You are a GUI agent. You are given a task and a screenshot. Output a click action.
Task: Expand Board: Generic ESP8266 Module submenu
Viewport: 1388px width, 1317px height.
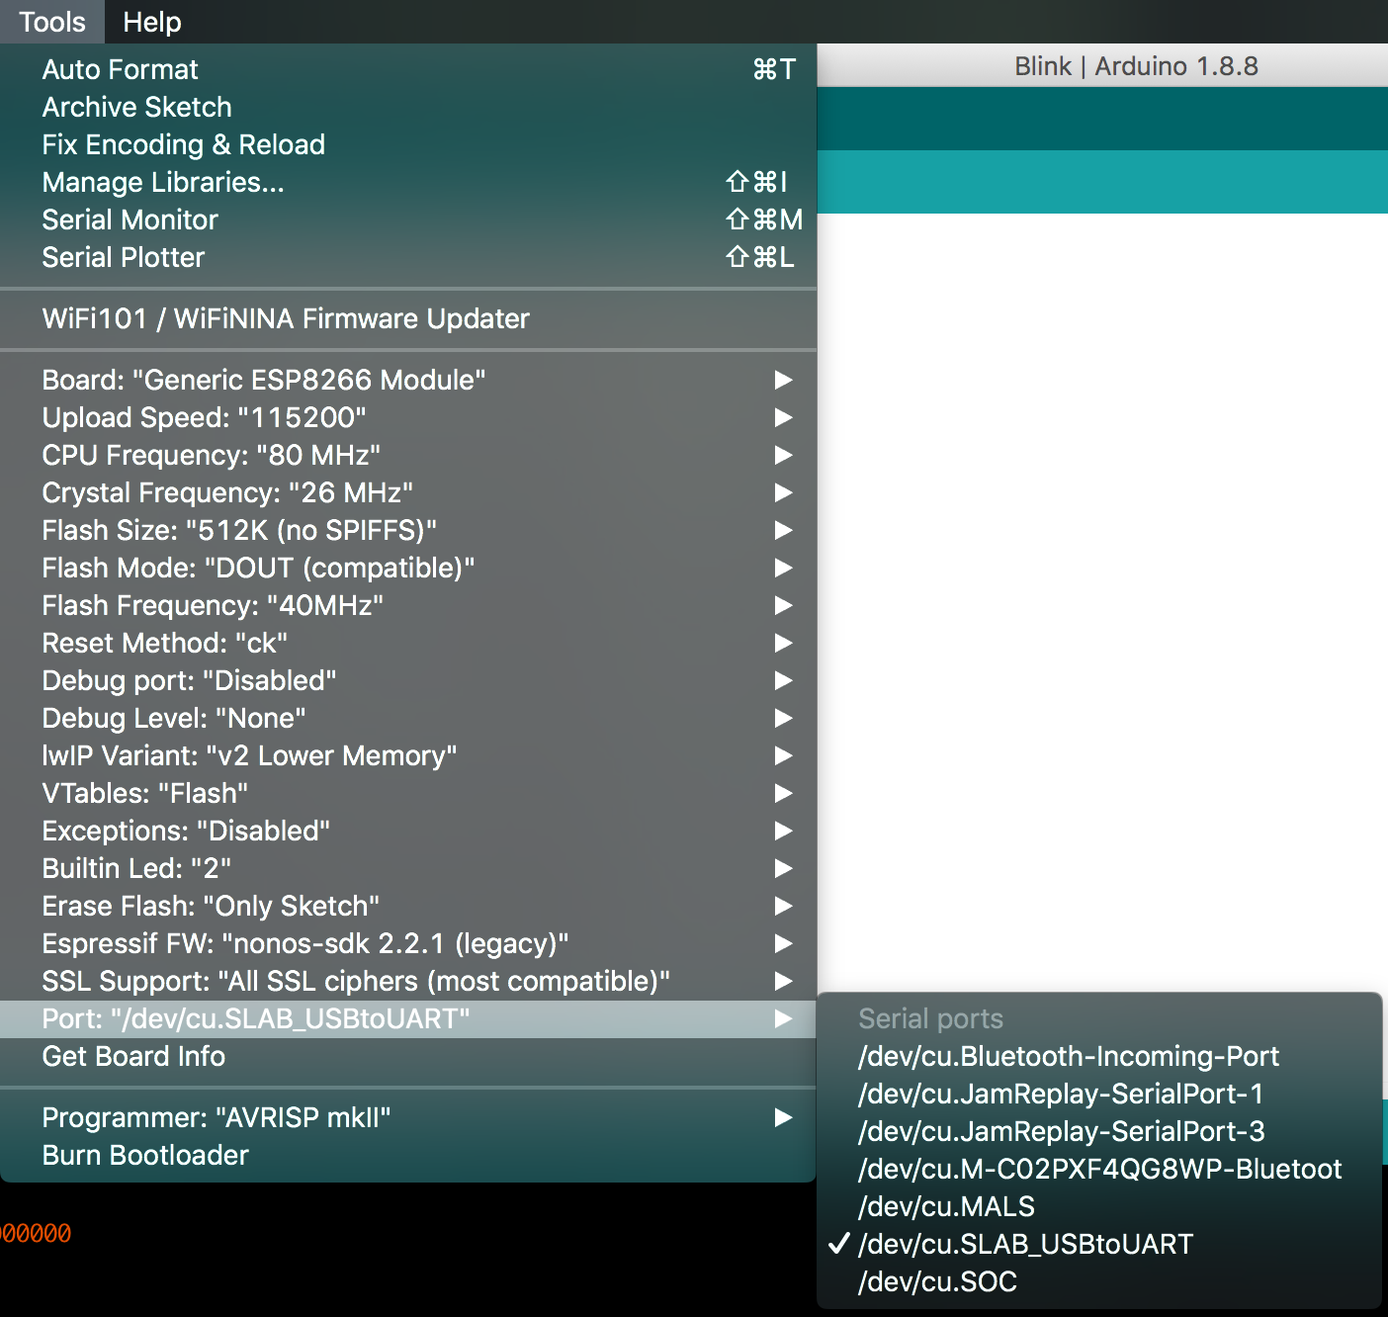[x=408, y=380]
